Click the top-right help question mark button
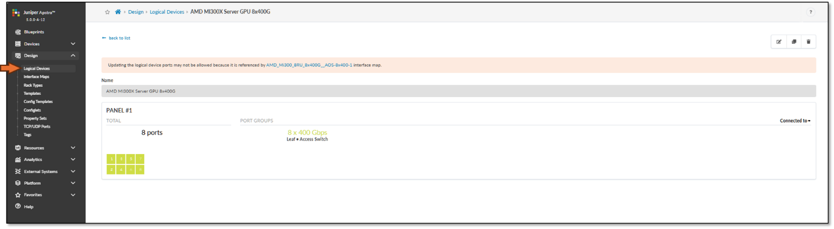The height and width of the screenshot is (229, 834). [x=810, y=12]
